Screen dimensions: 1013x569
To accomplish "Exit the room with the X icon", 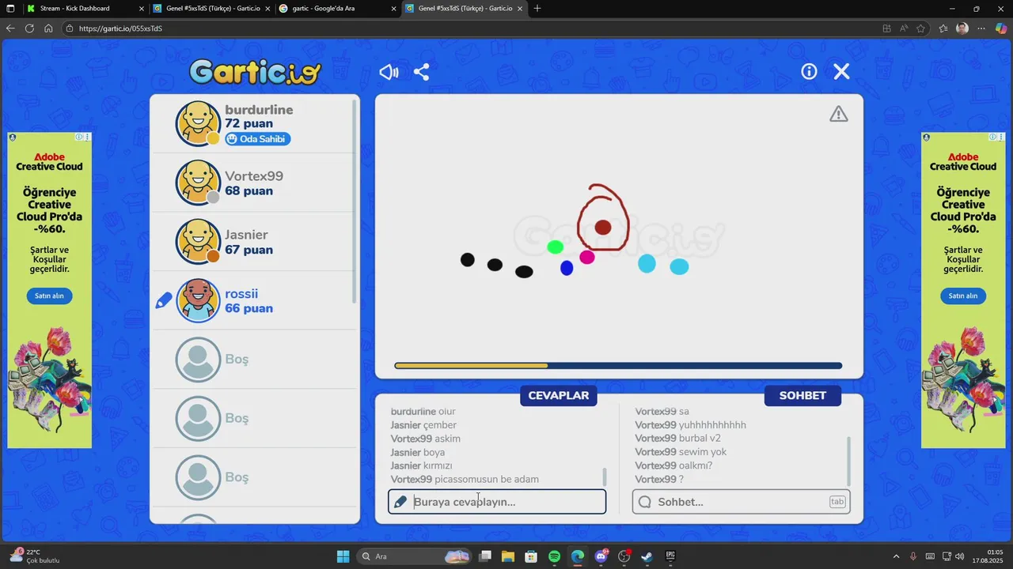I will [841, 72].
